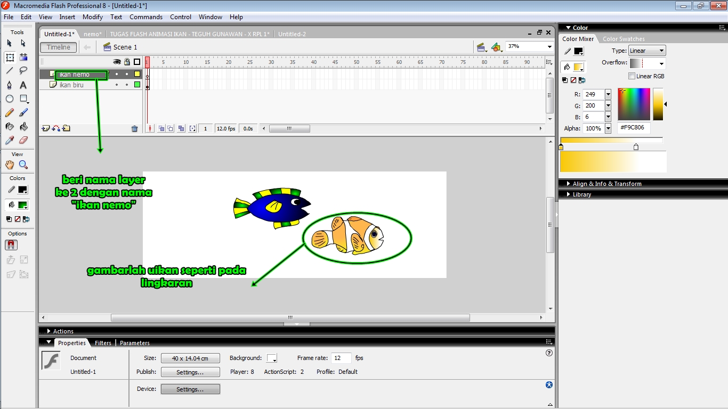Open the Modify menu
This screenshot has width=728, height=409.
point(93,17)
